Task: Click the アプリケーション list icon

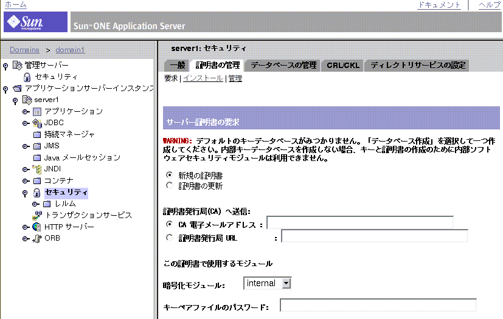Action: [37, 112]
